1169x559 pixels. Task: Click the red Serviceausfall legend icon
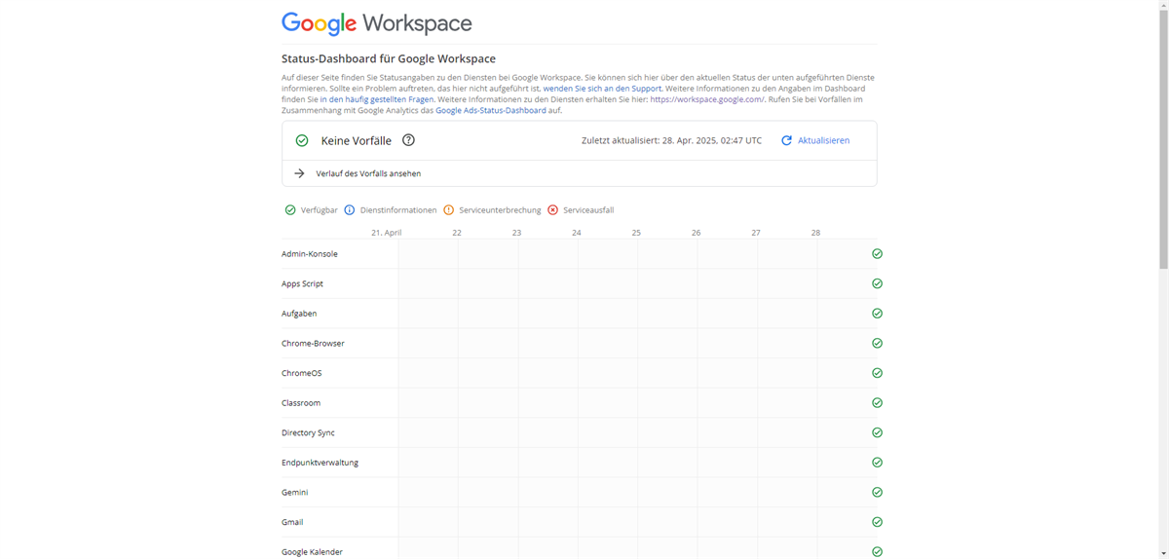point(552,209)
